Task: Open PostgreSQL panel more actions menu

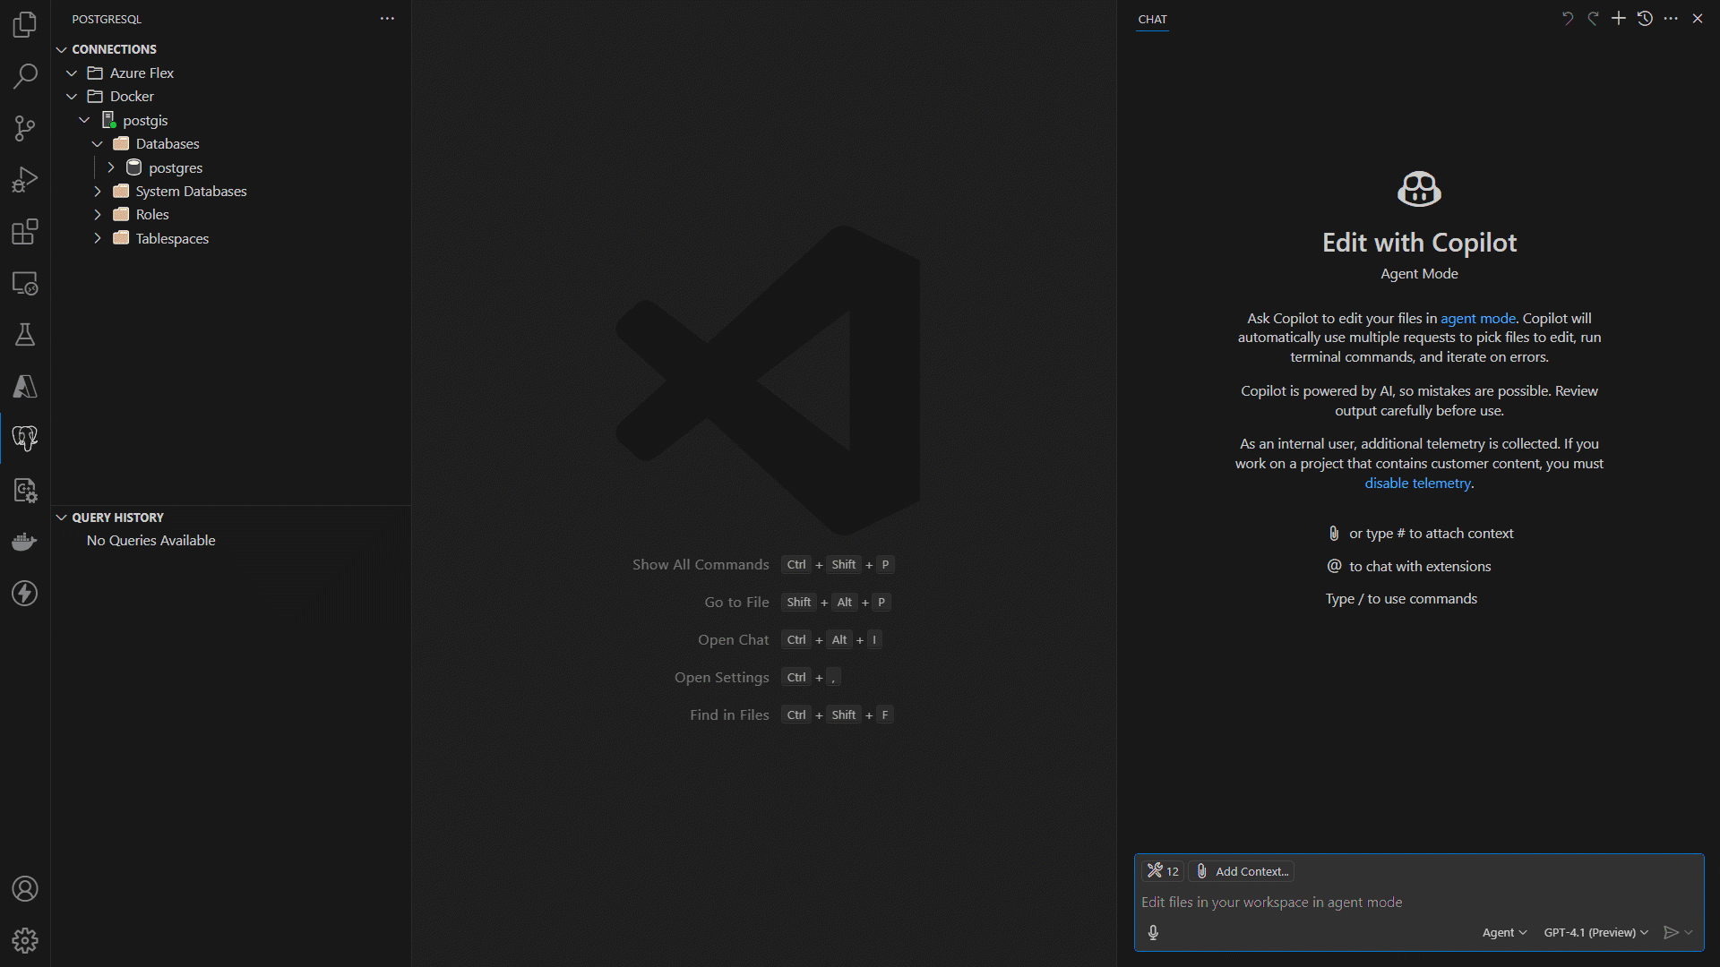Action: point(387,19)
